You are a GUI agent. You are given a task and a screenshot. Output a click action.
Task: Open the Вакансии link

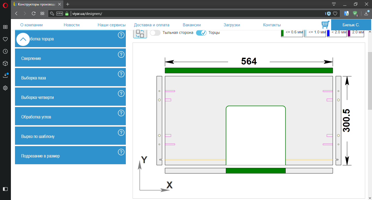tap(192, 25)
